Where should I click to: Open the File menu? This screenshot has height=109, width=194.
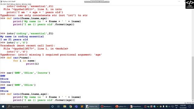pyautogui.click(x=1, y=4)
